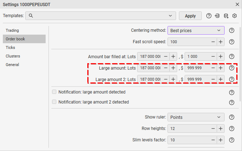Open the General section
This screenshot has width=242, height=151.
pyautogui.click(x=24, y=65)
